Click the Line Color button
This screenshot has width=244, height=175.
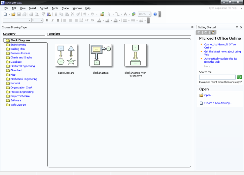107,20
